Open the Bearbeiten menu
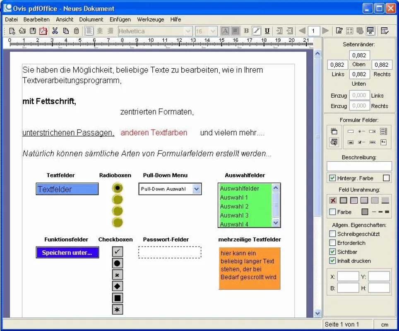Image resolution: width=399 pixels, height=331 pixels. 36,19
